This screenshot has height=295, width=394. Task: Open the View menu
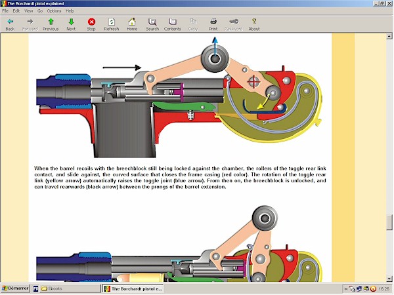coord(28,10)
